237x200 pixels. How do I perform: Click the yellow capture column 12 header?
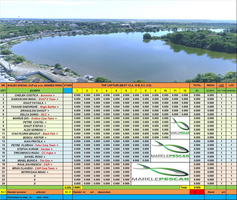pos(185,91)
